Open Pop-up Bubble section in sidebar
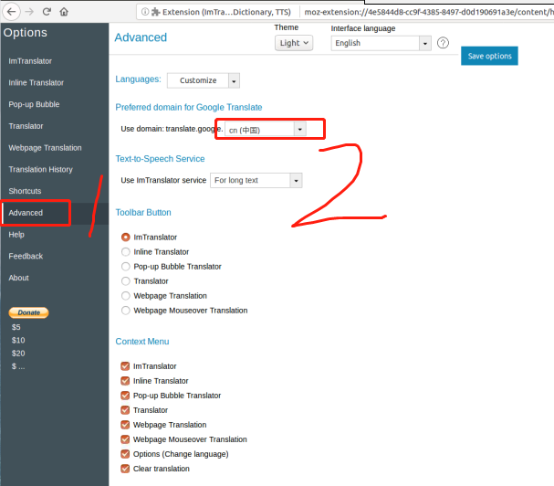554x486 pixels. tap(35, 104)
